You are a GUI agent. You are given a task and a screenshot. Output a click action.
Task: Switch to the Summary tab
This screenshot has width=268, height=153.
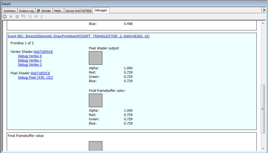pyautogui.click(x=10, y=11)
